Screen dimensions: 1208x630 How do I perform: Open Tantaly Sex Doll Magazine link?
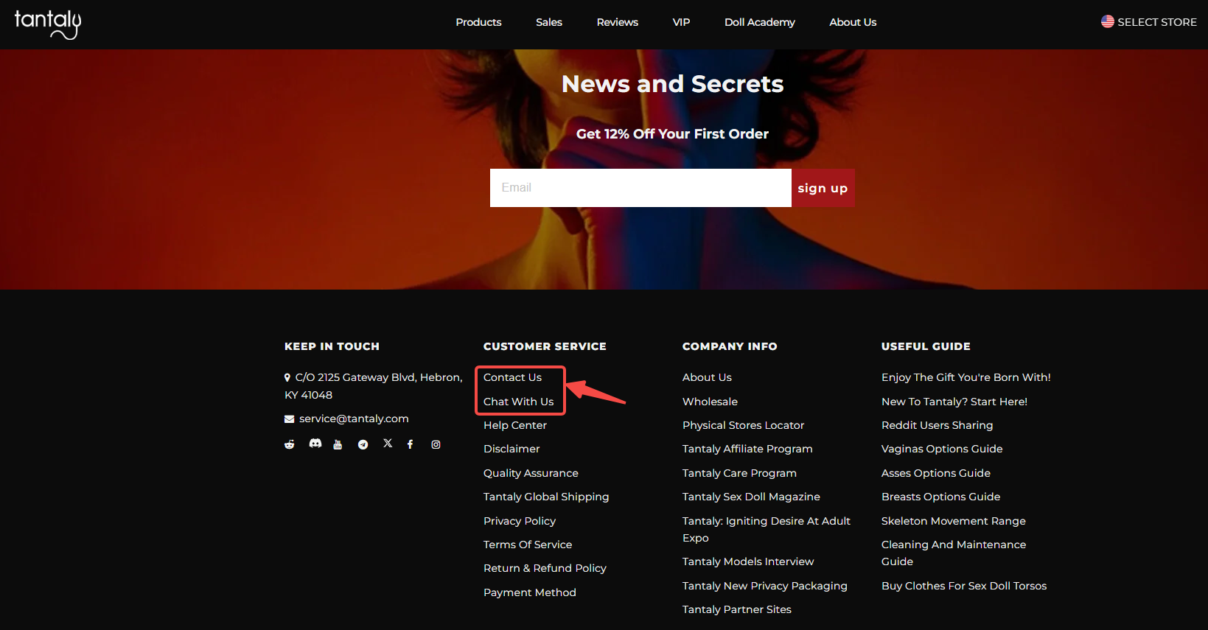[751, 497]
